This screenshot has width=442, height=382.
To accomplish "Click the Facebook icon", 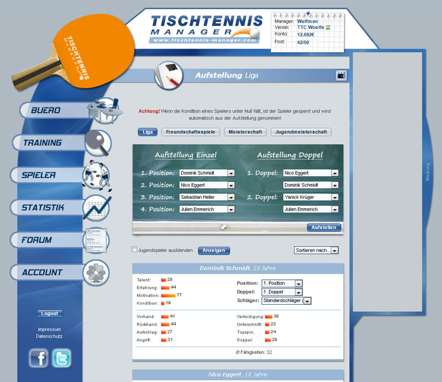I will [39, 358].
